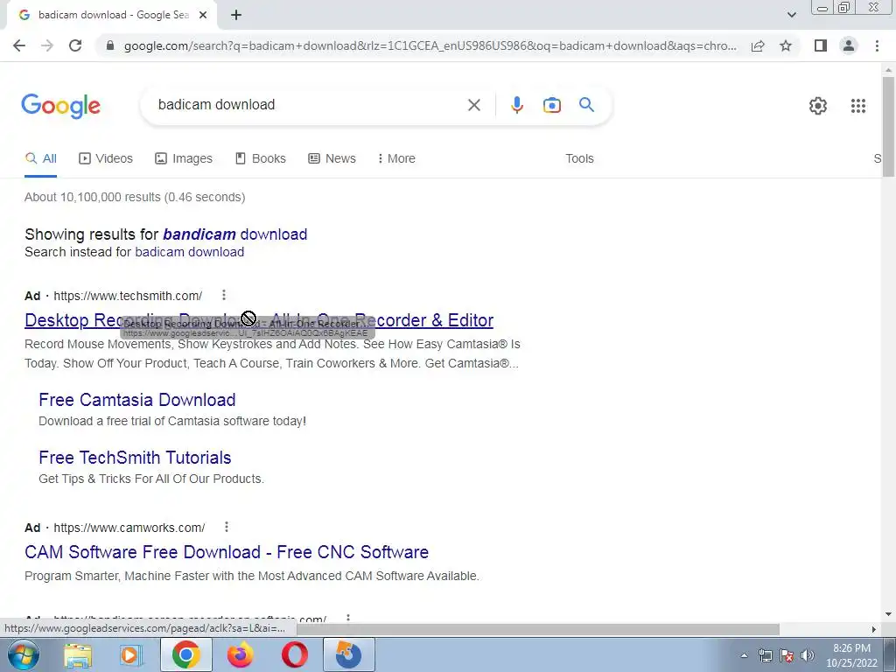Open Chrome profile avatar menu
The height and width of the screenshot is (672, 896).
coord(849,45)
